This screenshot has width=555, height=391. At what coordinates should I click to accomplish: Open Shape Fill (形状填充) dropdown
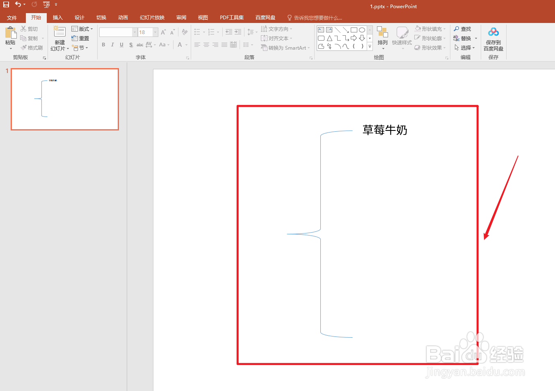(430, 29)
